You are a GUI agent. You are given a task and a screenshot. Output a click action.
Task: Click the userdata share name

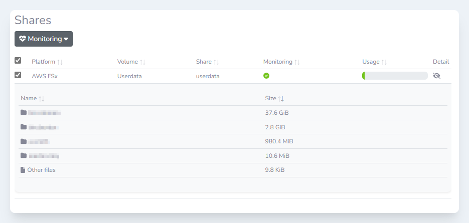(x=208, y=76)
